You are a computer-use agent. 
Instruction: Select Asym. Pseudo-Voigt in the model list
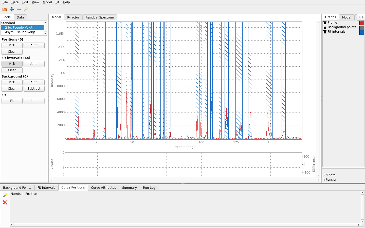(22, 32)
